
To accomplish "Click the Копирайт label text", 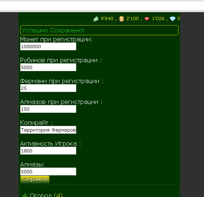I will (x=34, y=123).
